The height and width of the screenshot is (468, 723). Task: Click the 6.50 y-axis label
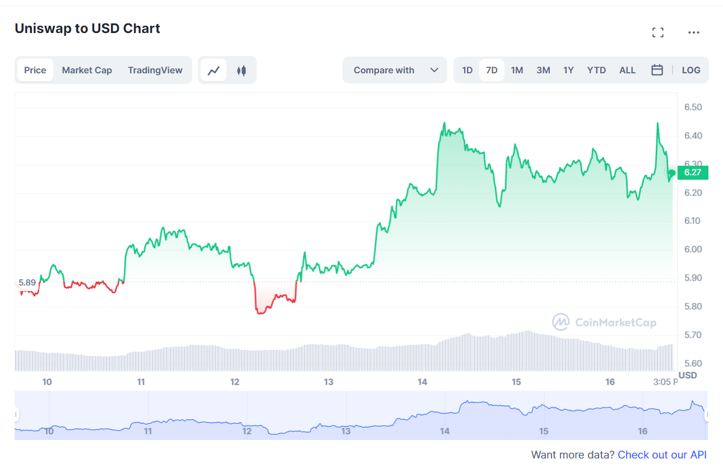click(693, 107)
